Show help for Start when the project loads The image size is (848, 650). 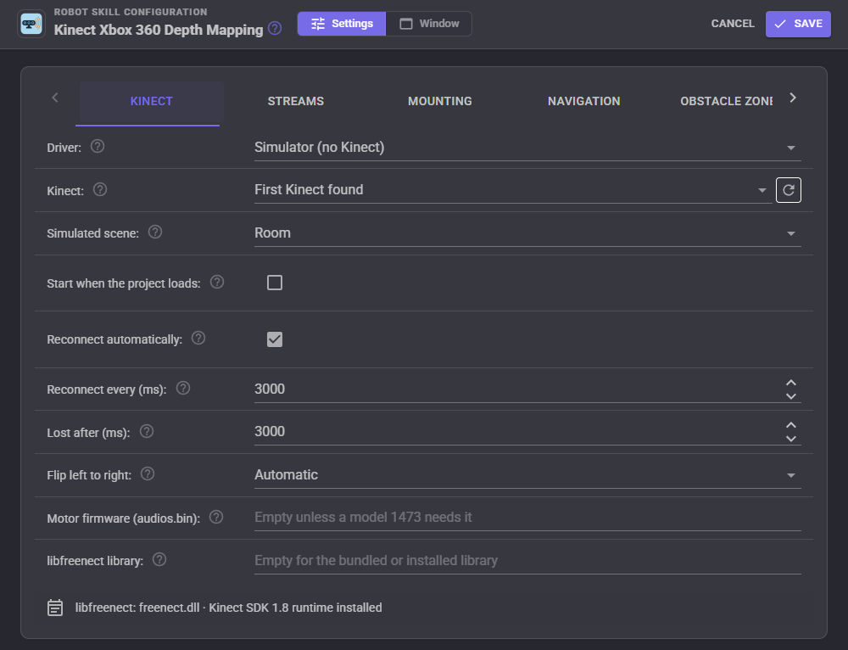click(x=217, y=282)
